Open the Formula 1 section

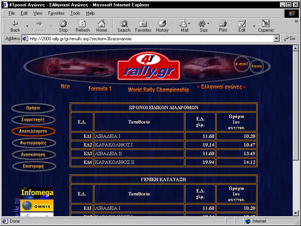100,89
